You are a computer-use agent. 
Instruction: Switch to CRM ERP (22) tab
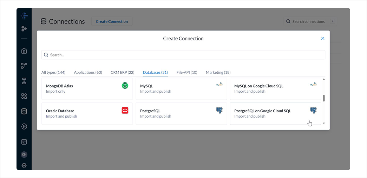click(x=123, y=72)
